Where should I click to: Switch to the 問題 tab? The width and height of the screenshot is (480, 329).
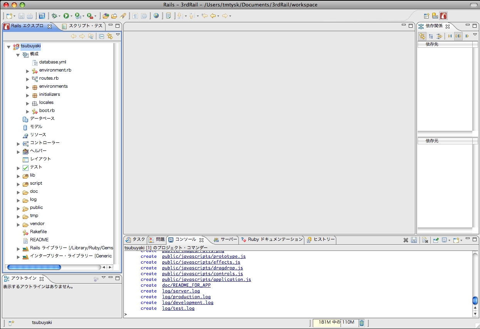(x=157, y=240)
